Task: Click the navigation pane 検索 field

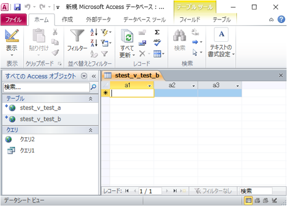Action: (x=46, y=87)
